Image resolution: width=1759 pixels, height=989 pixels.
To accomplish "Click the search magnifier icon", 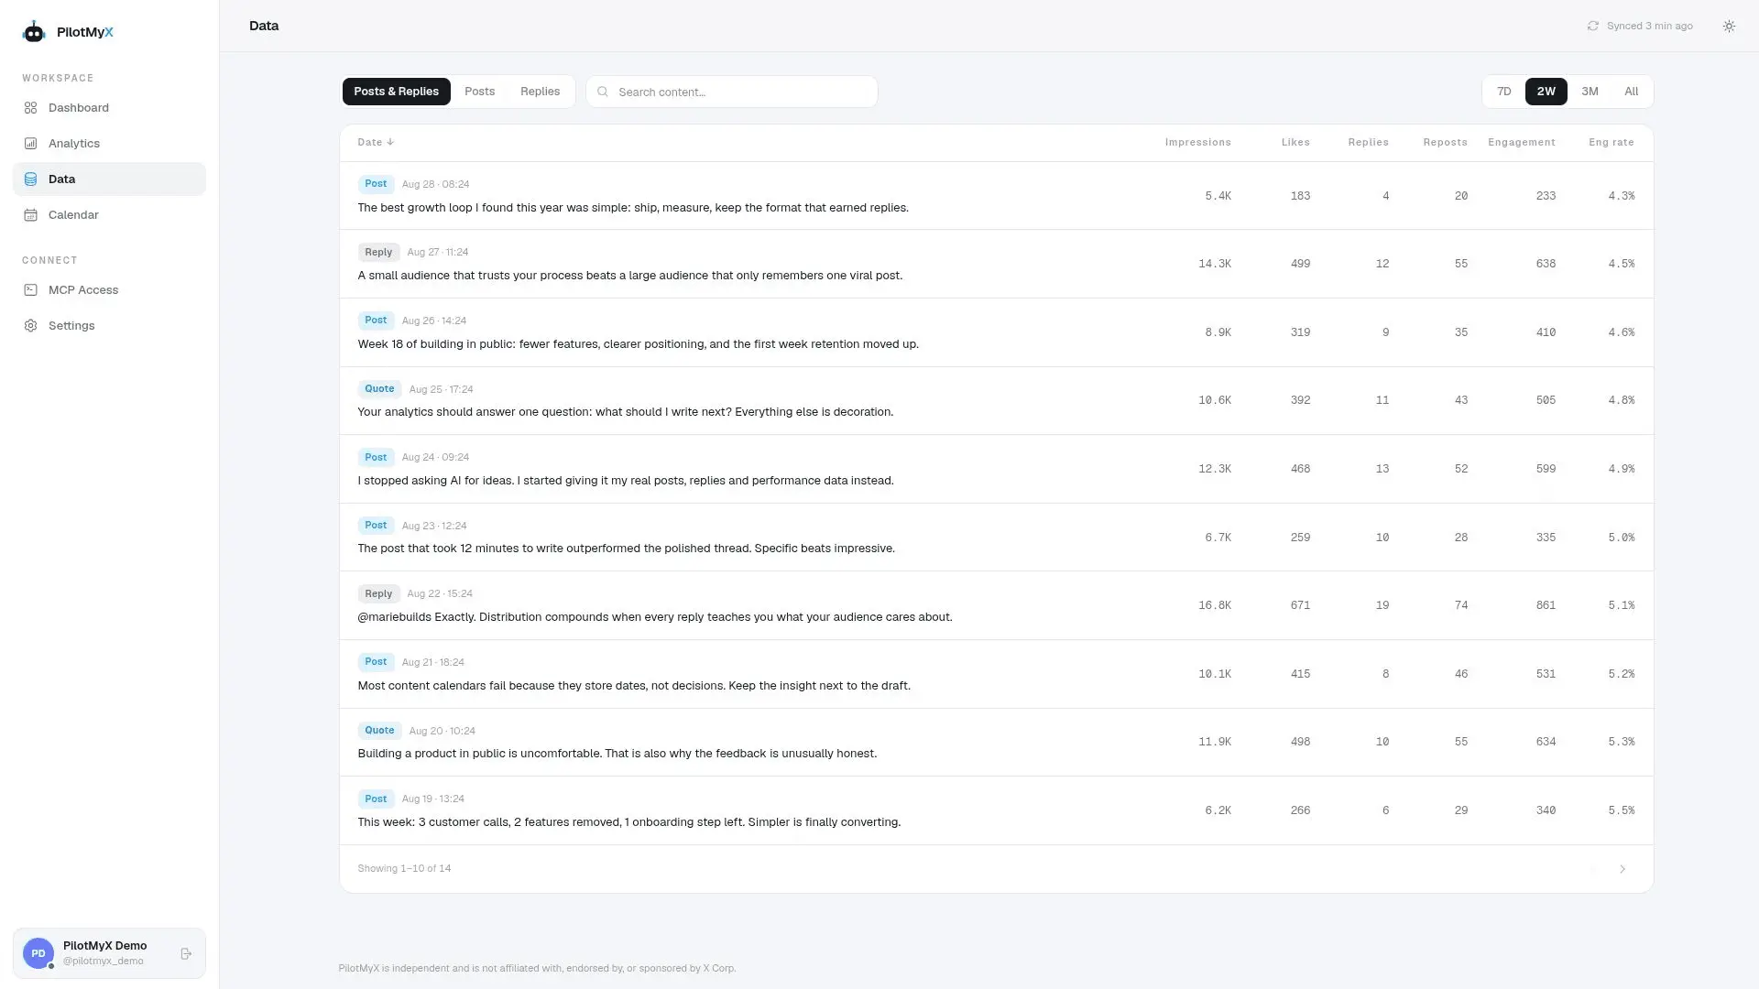I will click(x=603, y=92).
